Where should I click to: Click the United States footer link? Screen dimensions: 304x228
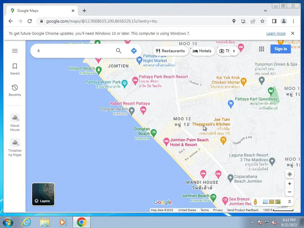coord(187,210)
